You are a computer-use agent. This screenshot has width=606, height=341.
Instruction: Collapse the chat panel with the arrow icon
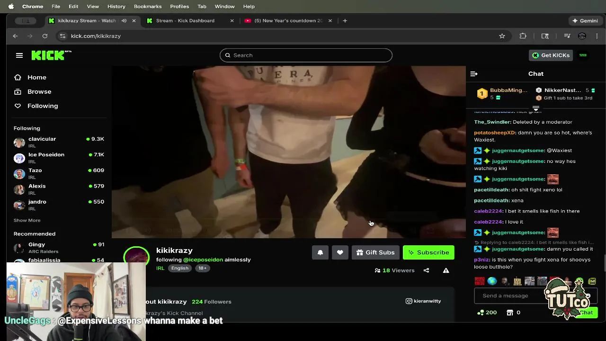(474, 74)
